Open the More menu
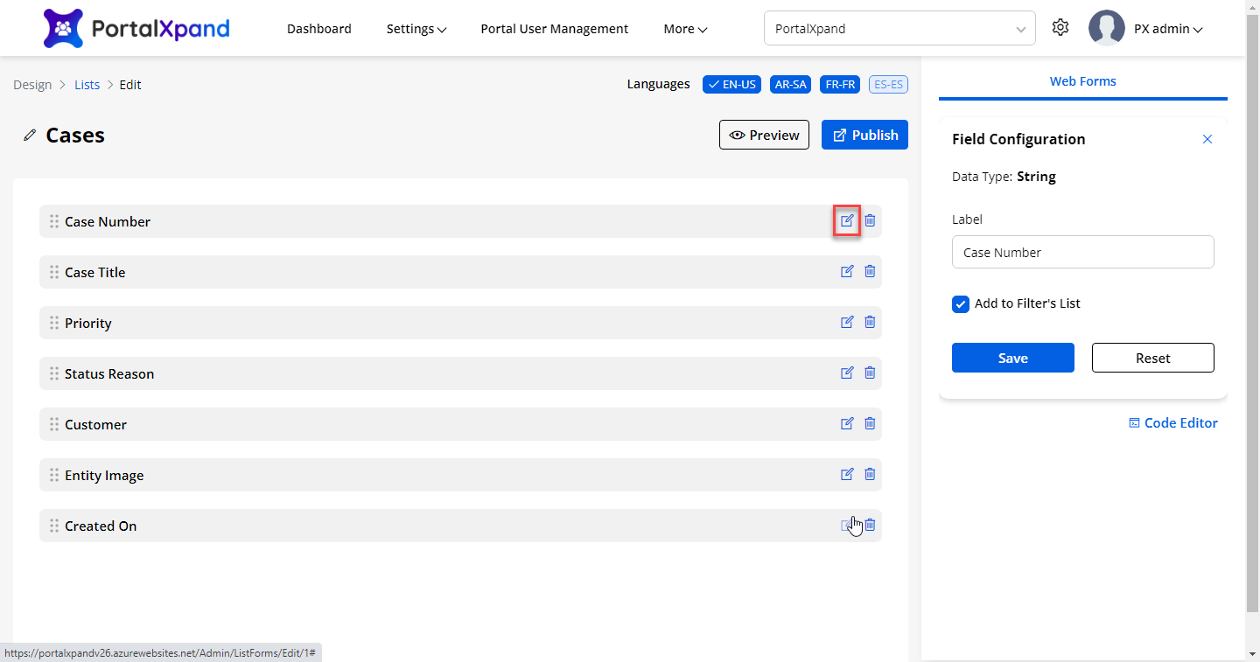Image resolution: width=1260 pixels, height=662 pixels. 685,29
